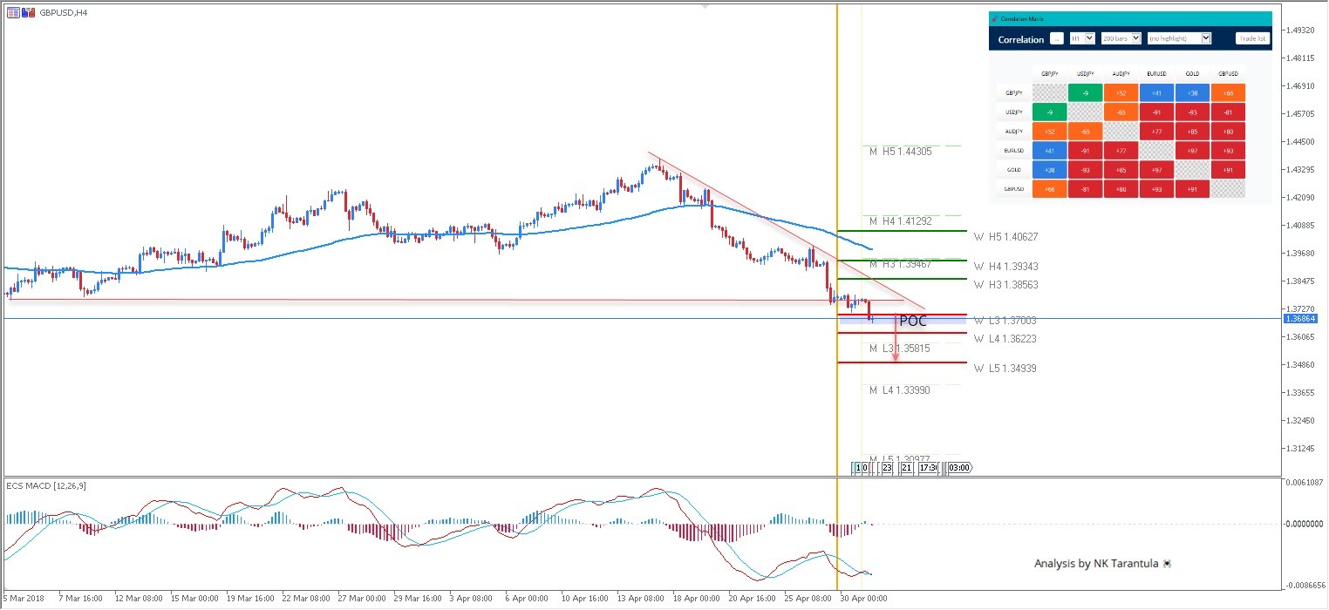
Task: Open the (no highlight) dropdown
Action: point(1180,38)
